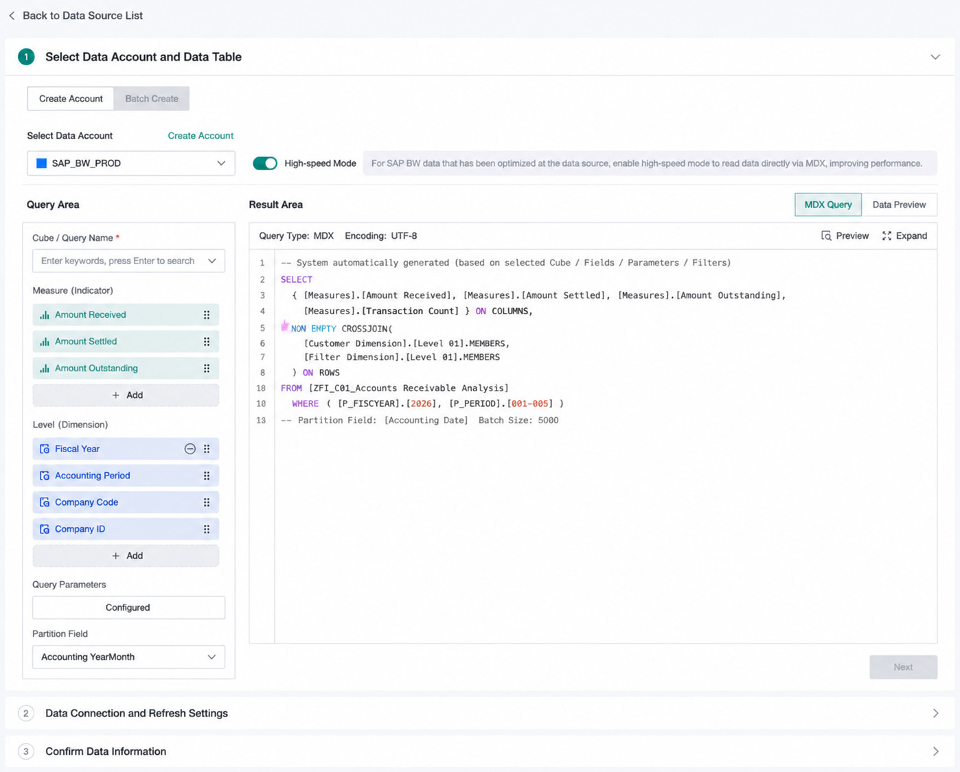
Task: Click the step 3 circle badge
Action: click(x=26, y=751)
